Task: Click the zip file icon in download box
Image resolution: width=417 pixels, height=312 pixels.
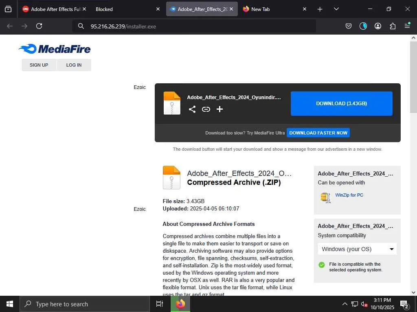Action: click(x=172, y=103)
